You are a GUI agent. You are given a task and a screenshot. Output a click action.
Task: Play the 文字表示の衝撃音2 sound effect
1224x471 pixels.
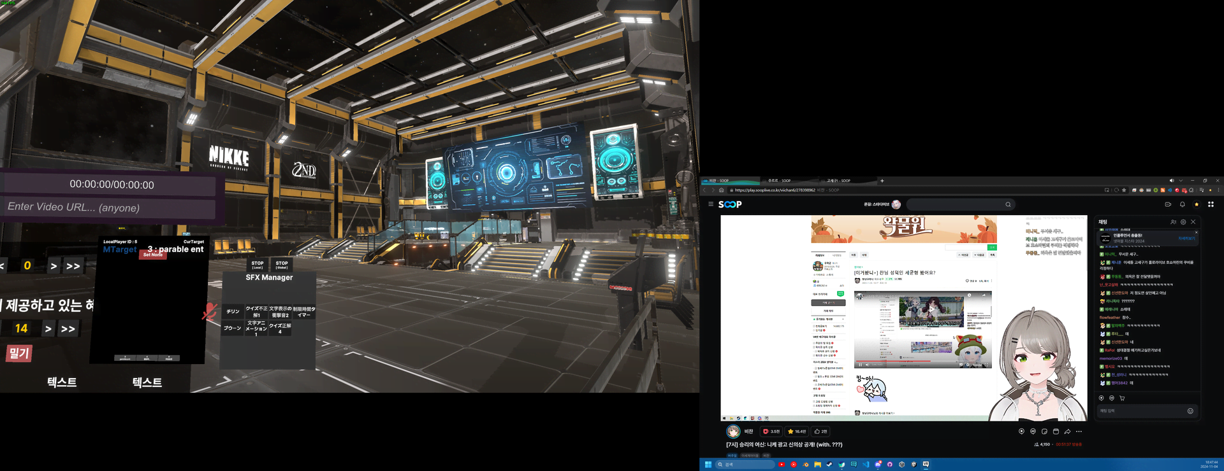(x=280, y=312)
